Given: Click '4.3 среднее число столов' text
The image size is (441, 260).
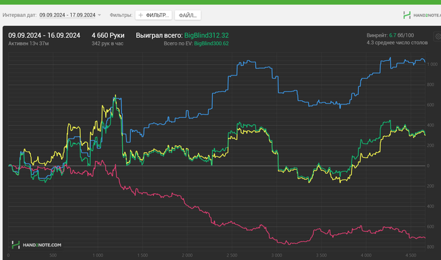Looking at the screenshot, I should coord(397,43).
